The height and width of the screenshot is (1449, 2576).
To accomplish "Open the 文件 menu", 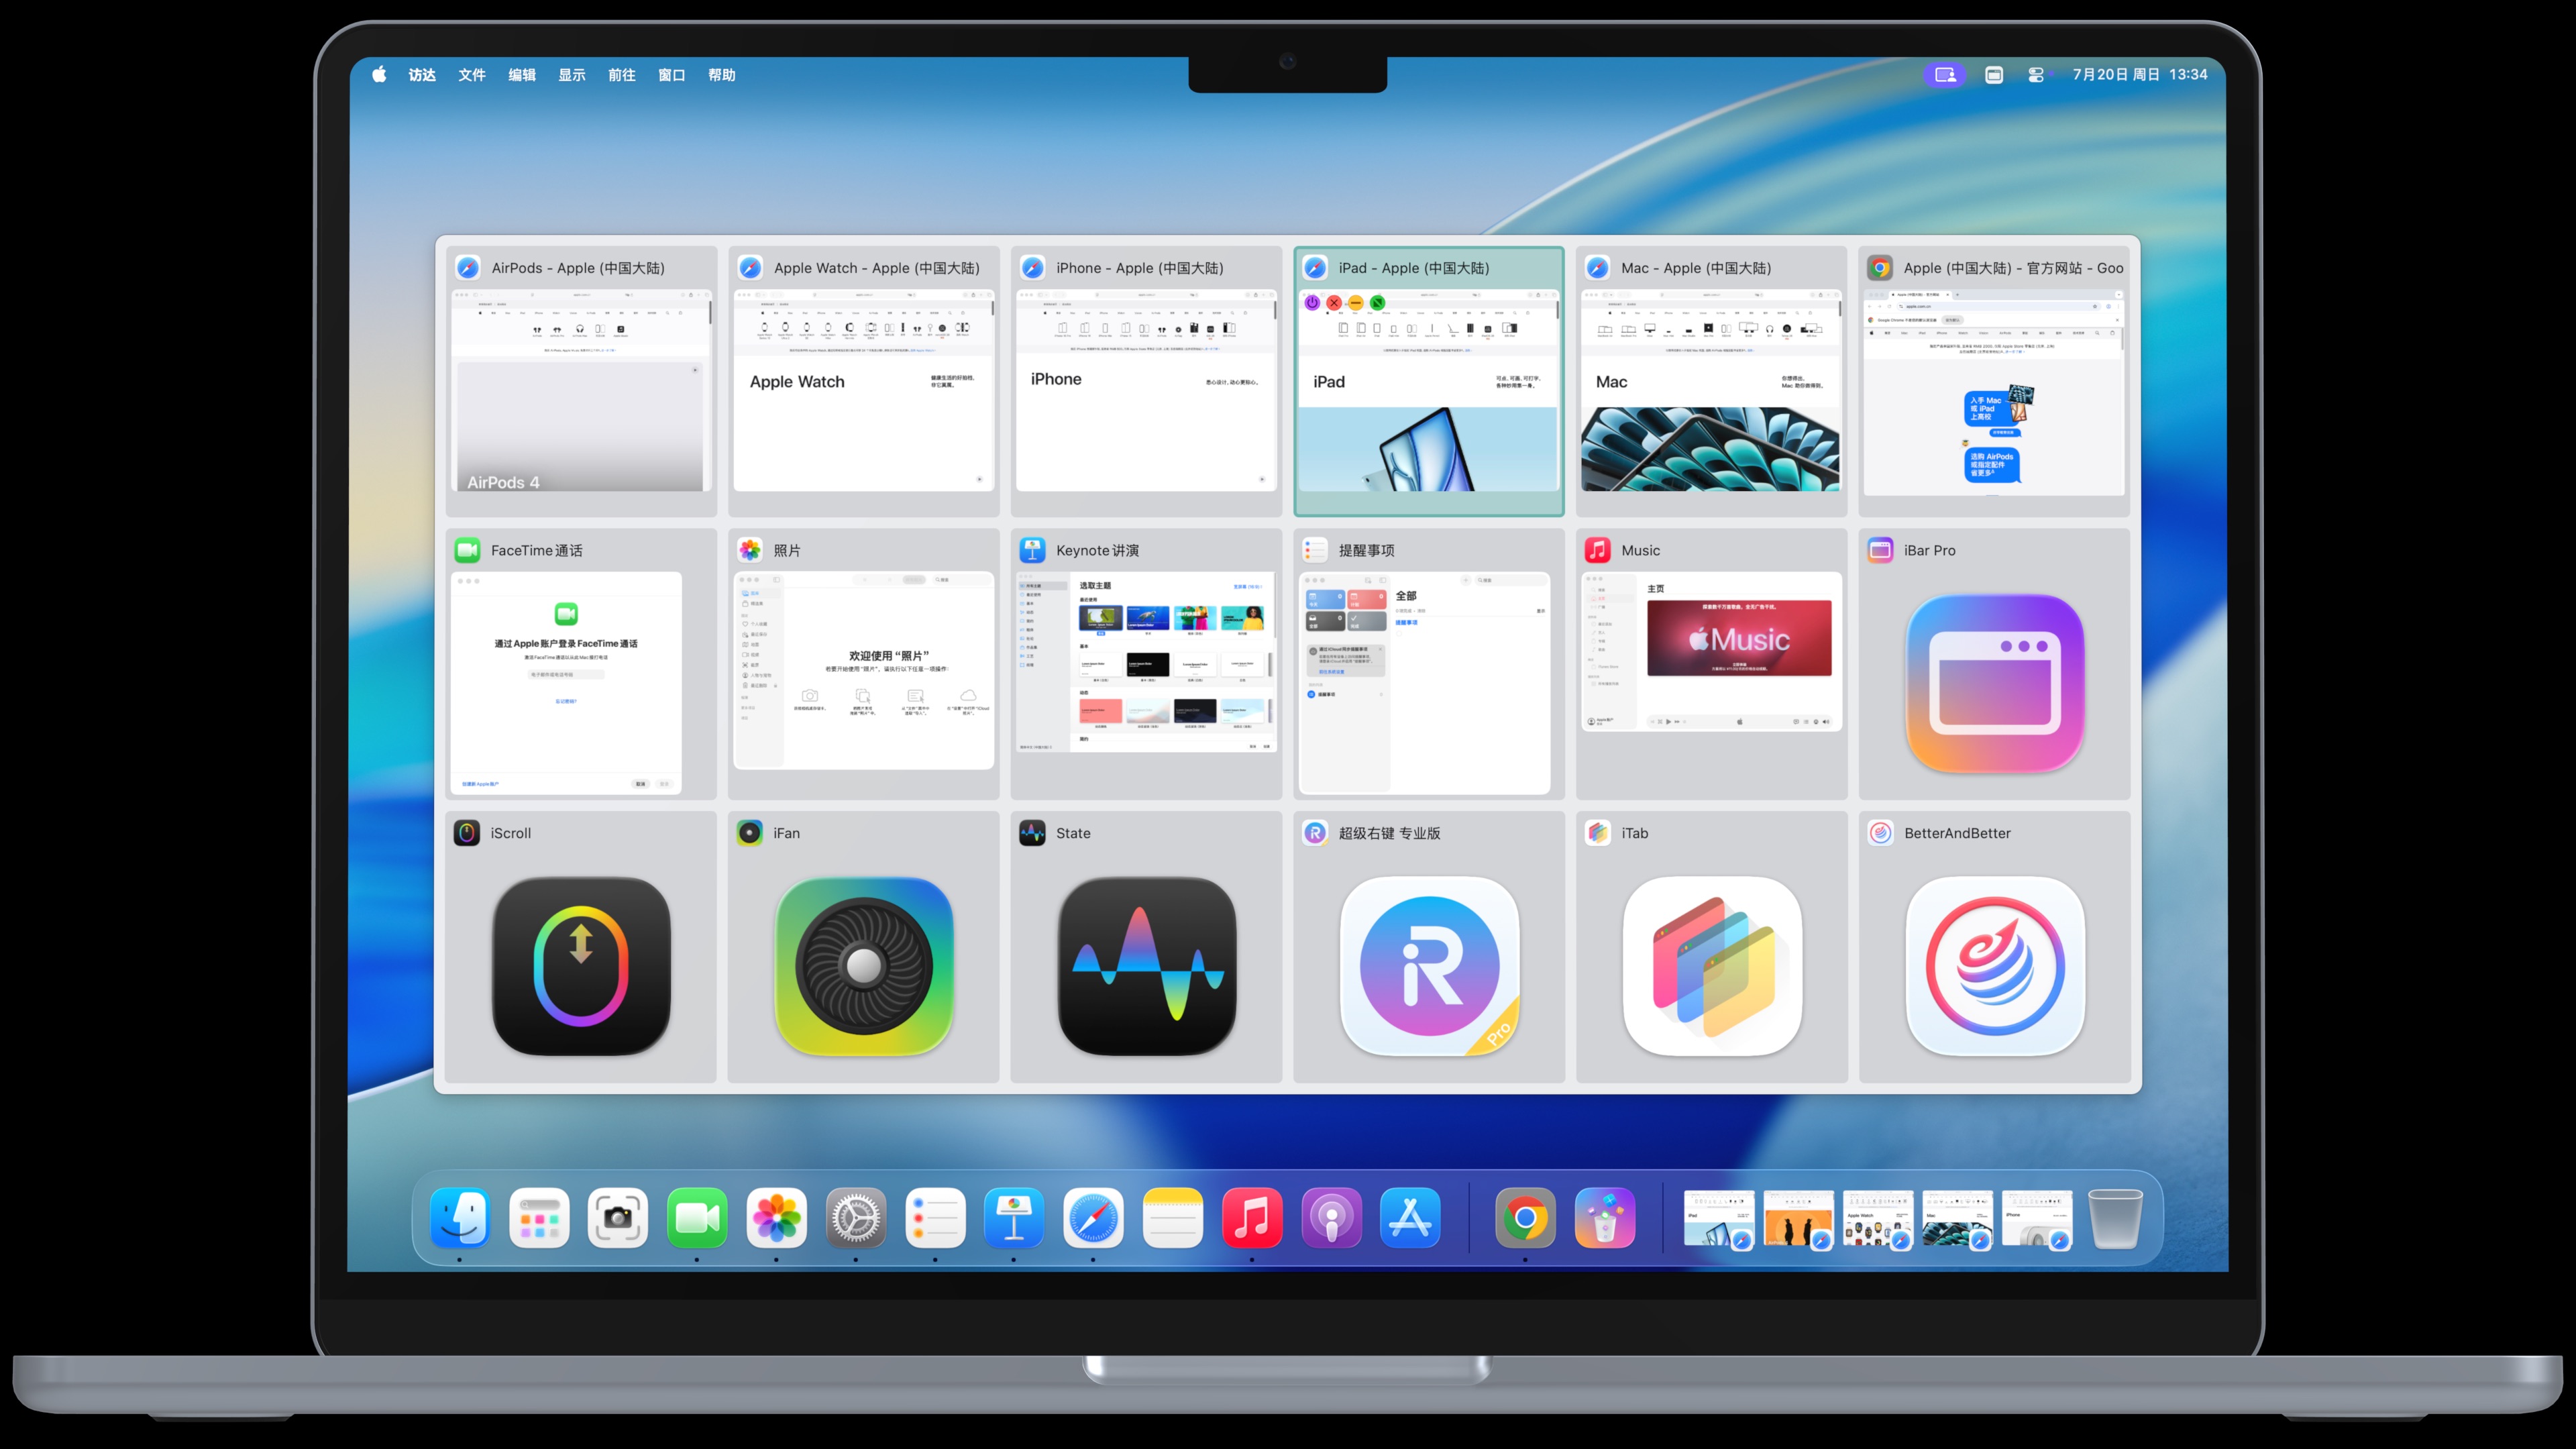I will (x=472, y=75).
